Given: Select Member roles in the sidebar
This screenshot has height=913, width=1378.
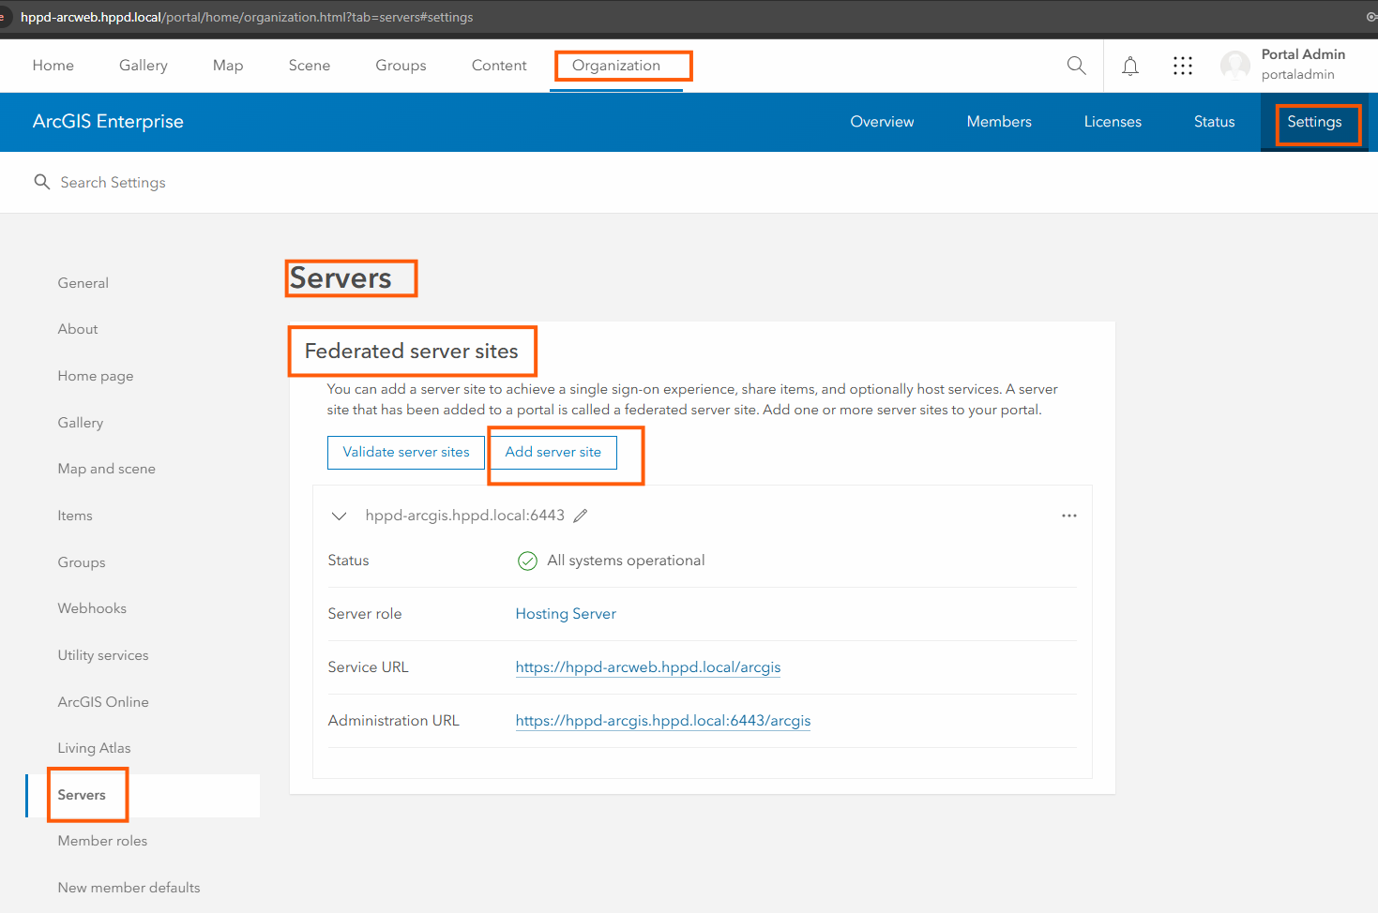Looking at the screenshot, I should coord(102,841).
